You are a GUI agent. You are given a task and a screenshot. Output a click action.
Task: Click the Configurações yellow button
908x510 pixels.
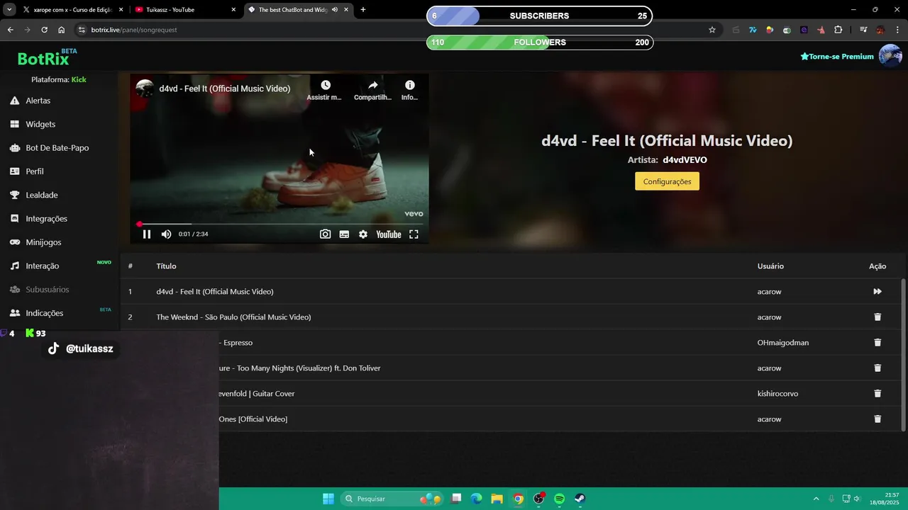[667, 181]
